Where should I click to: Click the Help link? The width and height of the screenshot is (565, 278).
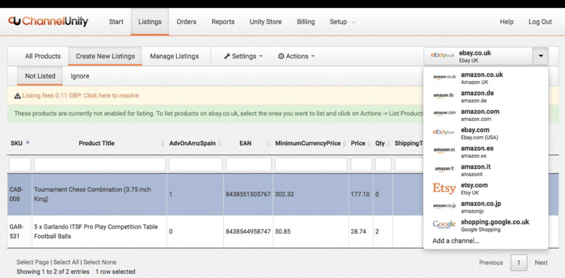(x=507, y=22)
